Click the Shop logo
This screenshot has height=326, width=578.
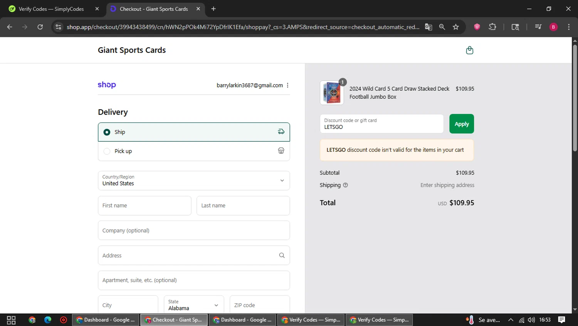(x=107, y=85)
